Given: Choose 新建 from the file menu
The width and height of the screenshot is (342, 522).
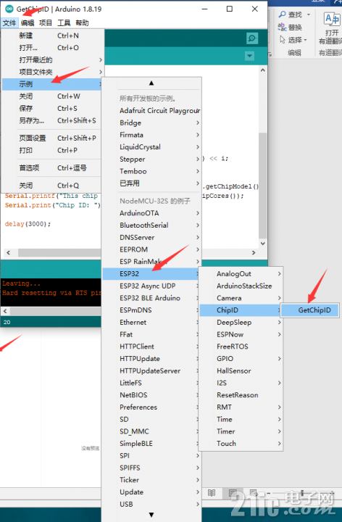Looking at the screenshot, I should 51,36.
